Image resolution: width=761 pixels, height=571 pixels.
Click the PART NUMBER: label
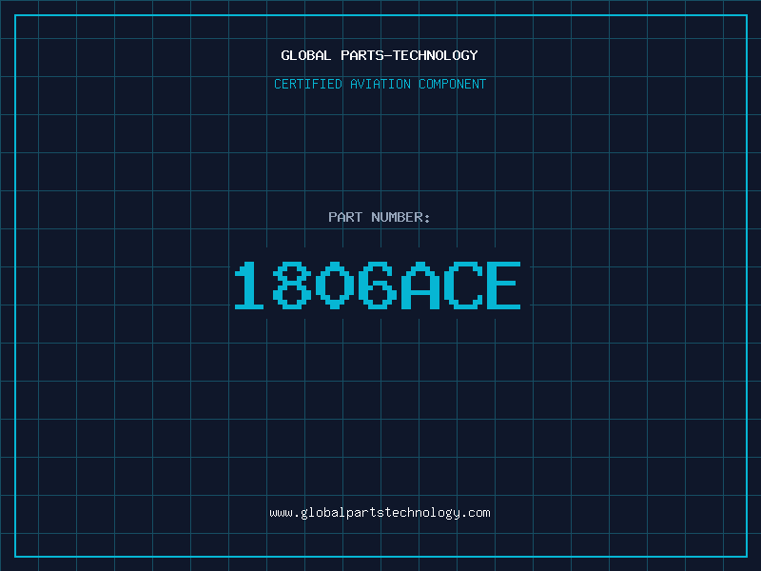tap(380, 217)
